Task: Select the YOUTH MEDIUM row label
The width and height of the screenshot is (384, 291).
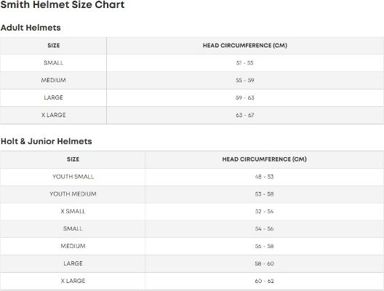Action: (x=73, y=194)
